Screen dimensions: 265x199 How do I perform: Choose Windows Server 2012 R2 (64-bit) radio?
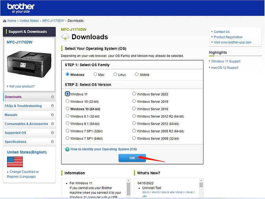tap(134, 116)
